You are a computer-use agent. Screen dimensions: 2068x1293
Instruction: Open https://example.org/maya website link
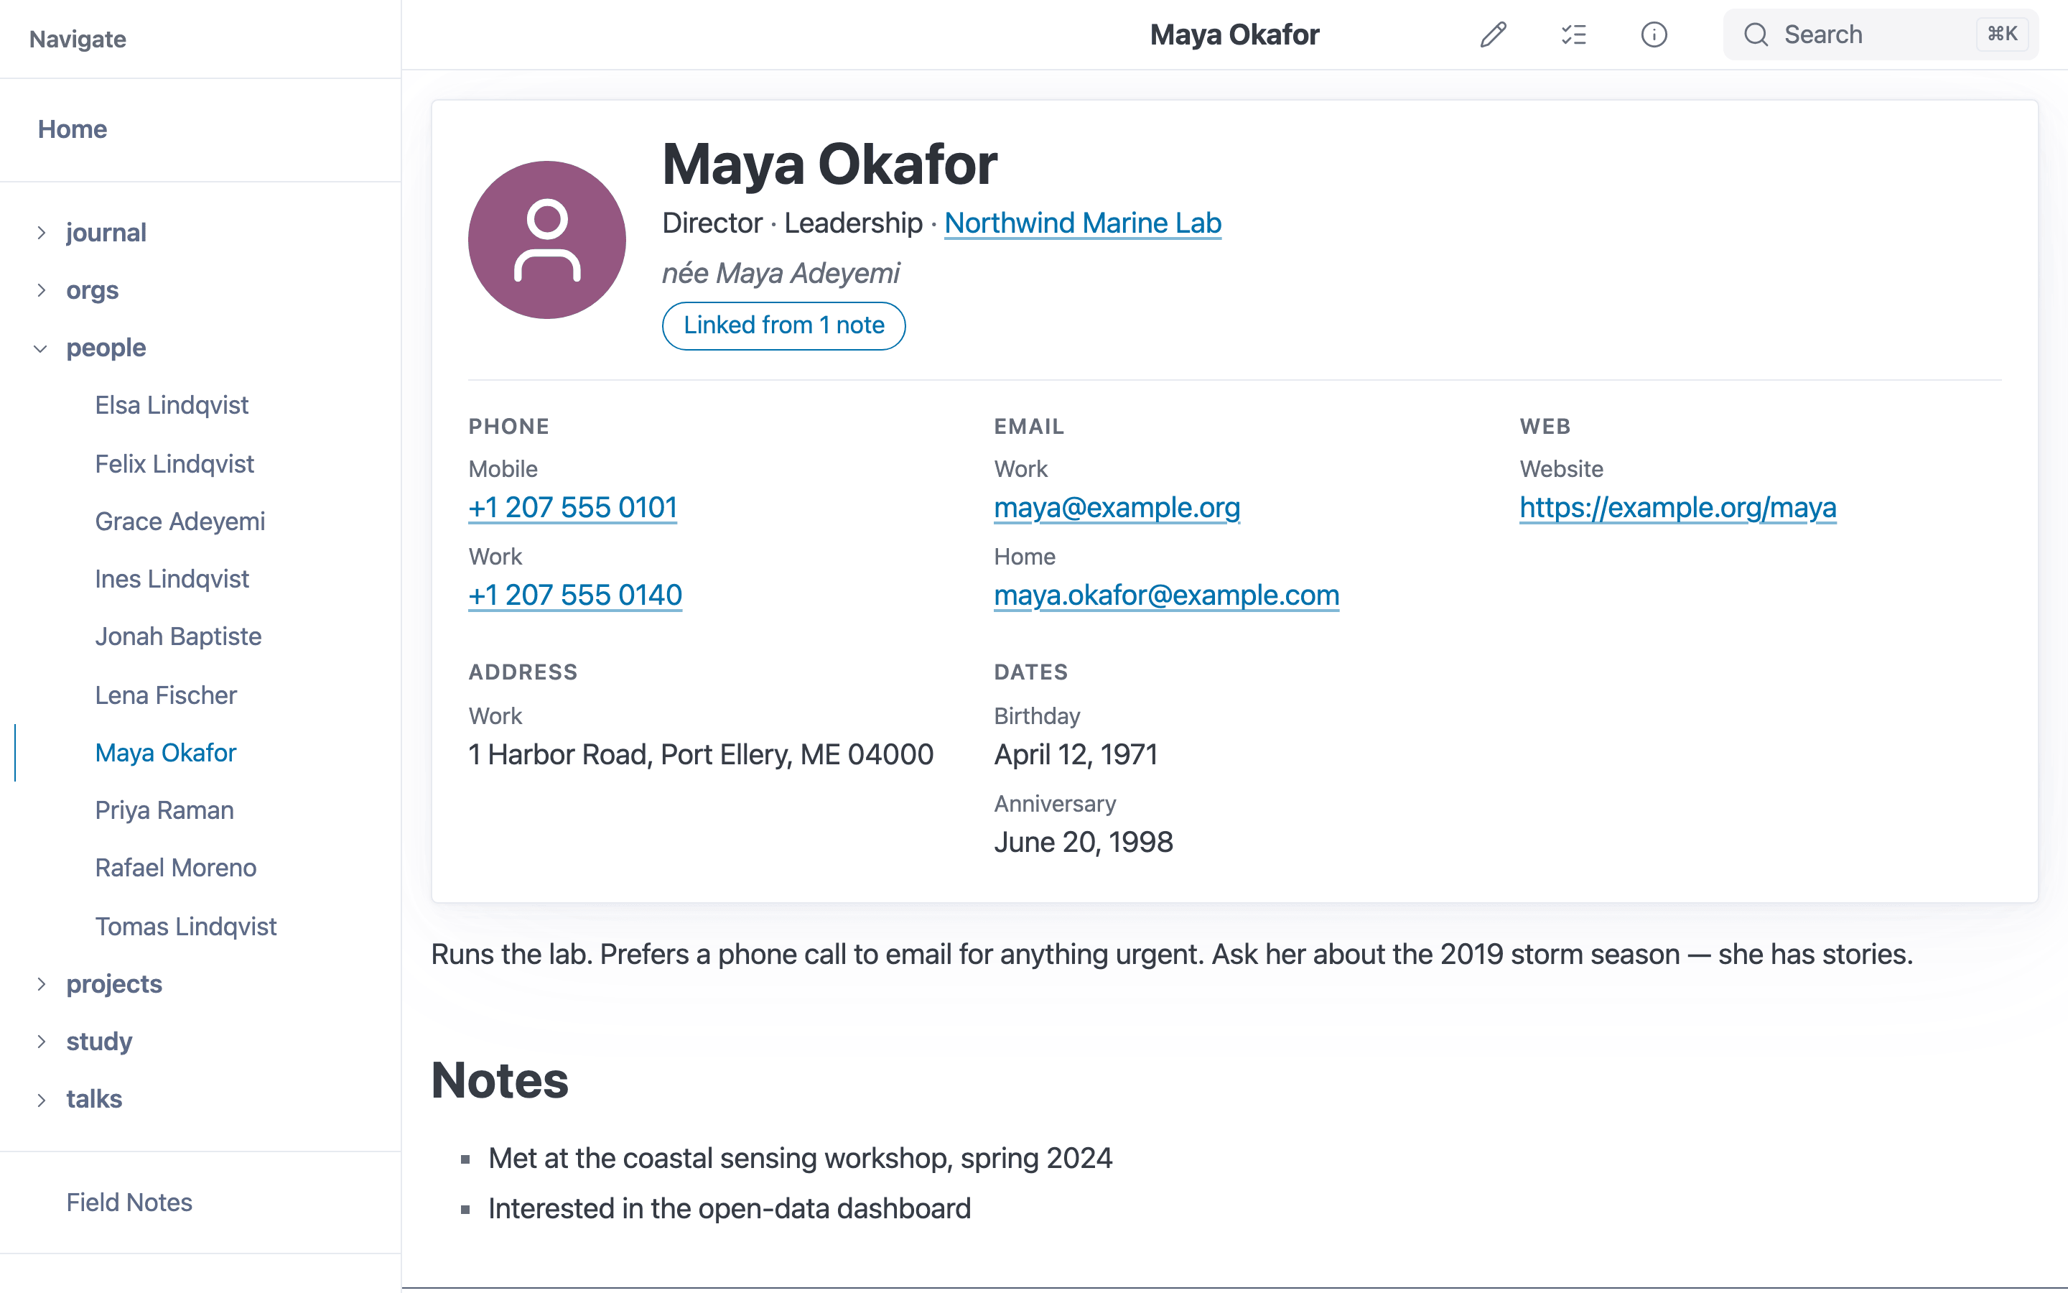(1677, 508)
